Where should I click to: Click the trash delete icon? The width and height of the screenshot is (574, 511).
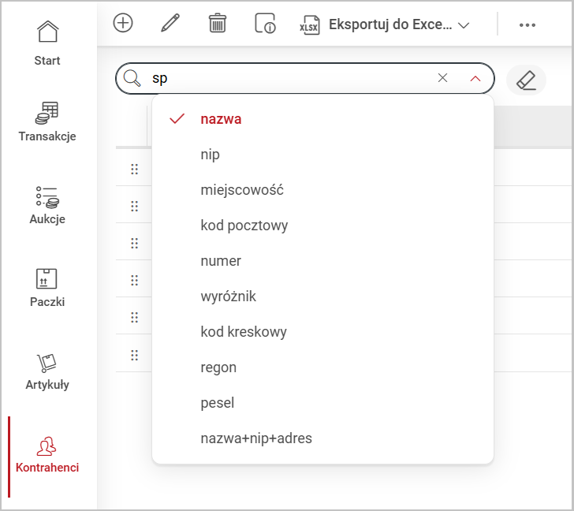click(217, 23)
